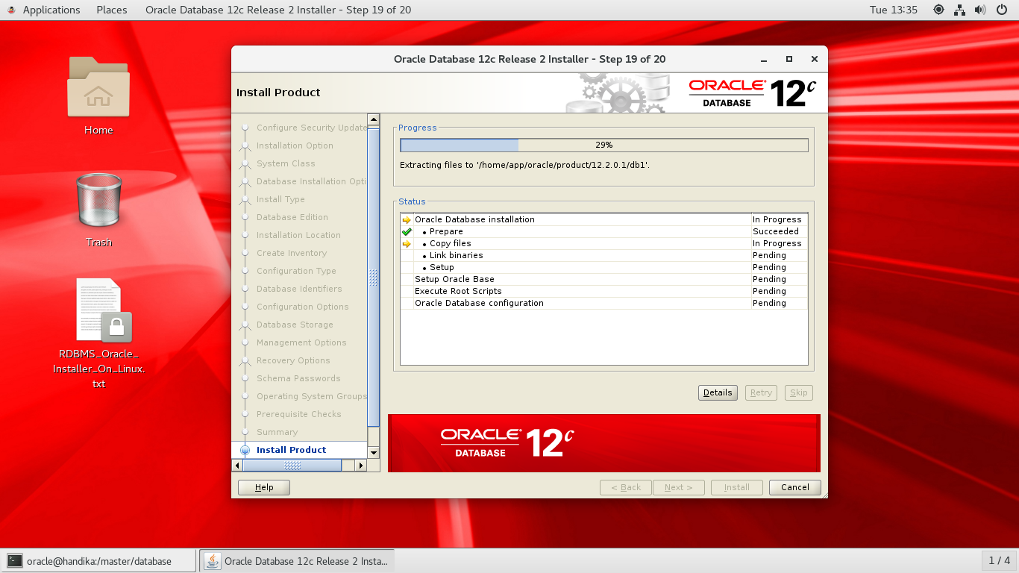Click the Help button
Screen dimensions: 1019x573
click(x=264, y=487)
